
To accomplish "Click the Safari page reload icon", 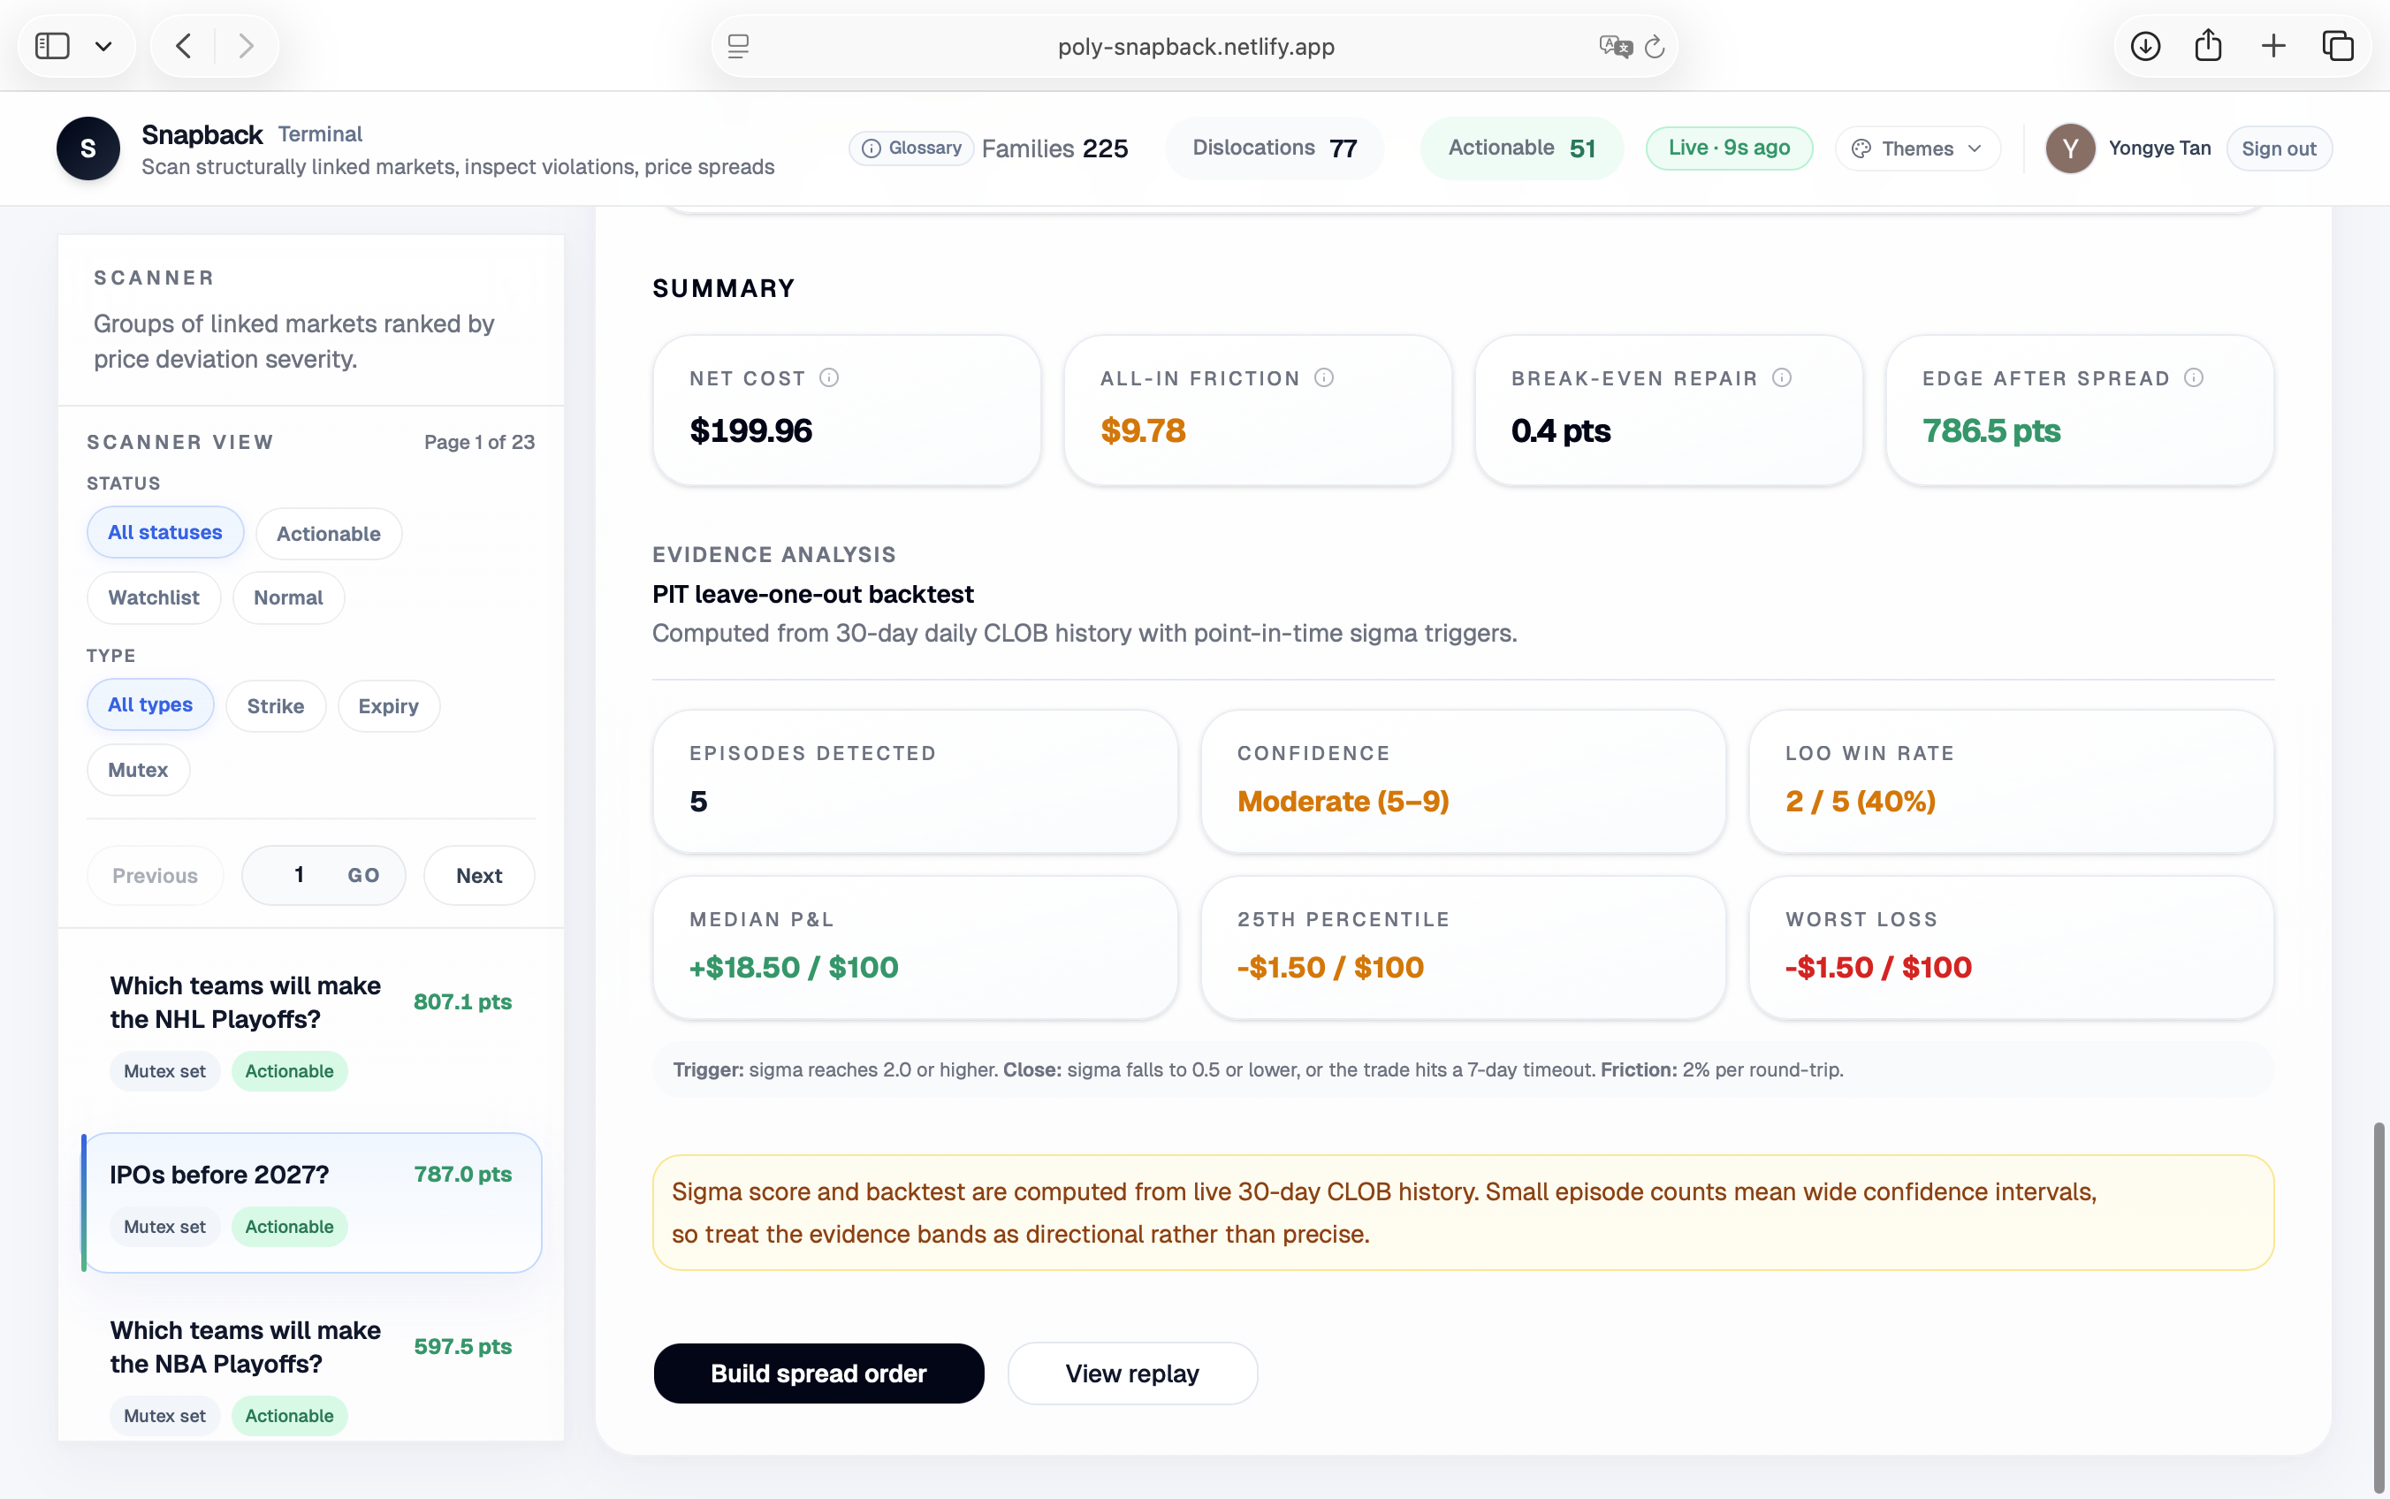I will click(x=1654, y=47).
